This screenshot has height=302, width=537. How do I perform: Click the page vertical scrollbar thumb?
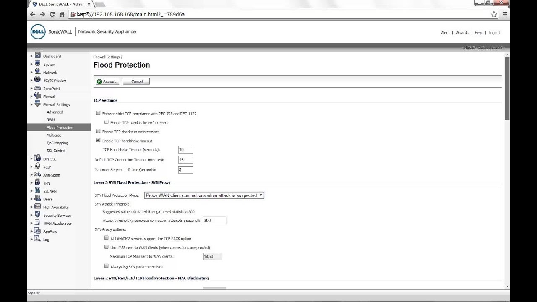507,88
